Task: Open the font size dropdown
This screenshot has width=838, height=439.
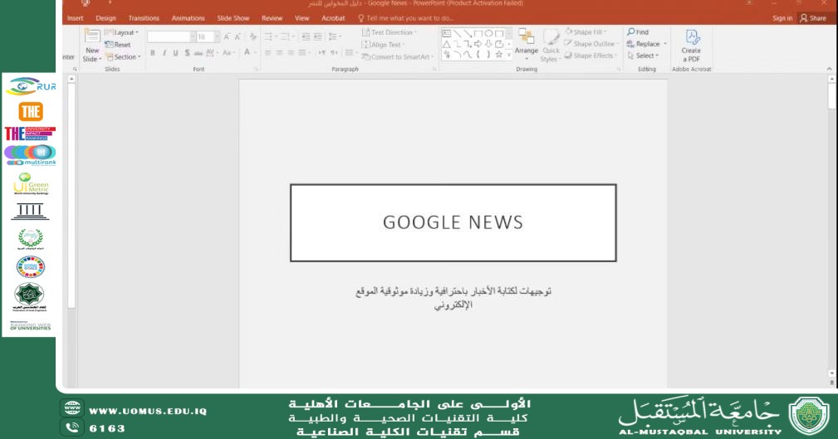Action: pos(217,37)
